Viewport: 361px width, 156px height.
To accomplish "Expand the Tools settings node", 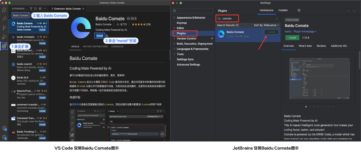I will point(174,54).
